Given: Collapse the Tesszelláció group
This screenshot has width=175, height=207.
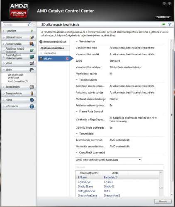Looking at the screenshot, I should (77, 134).
